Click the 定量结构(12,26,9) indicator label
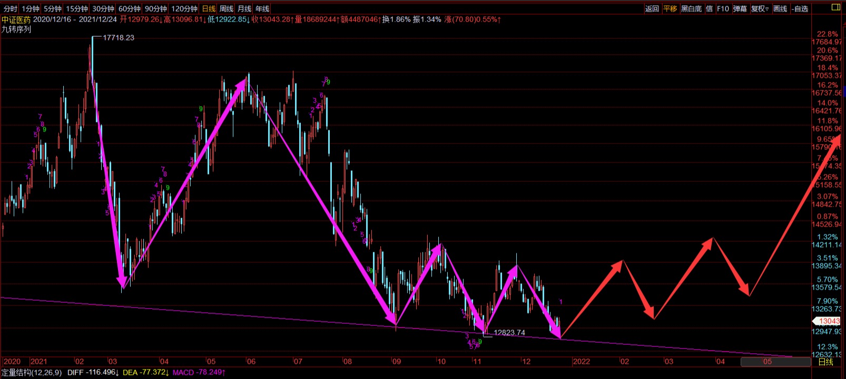The image size is (846, 379). pyautogui.click(x=32, y=373)
